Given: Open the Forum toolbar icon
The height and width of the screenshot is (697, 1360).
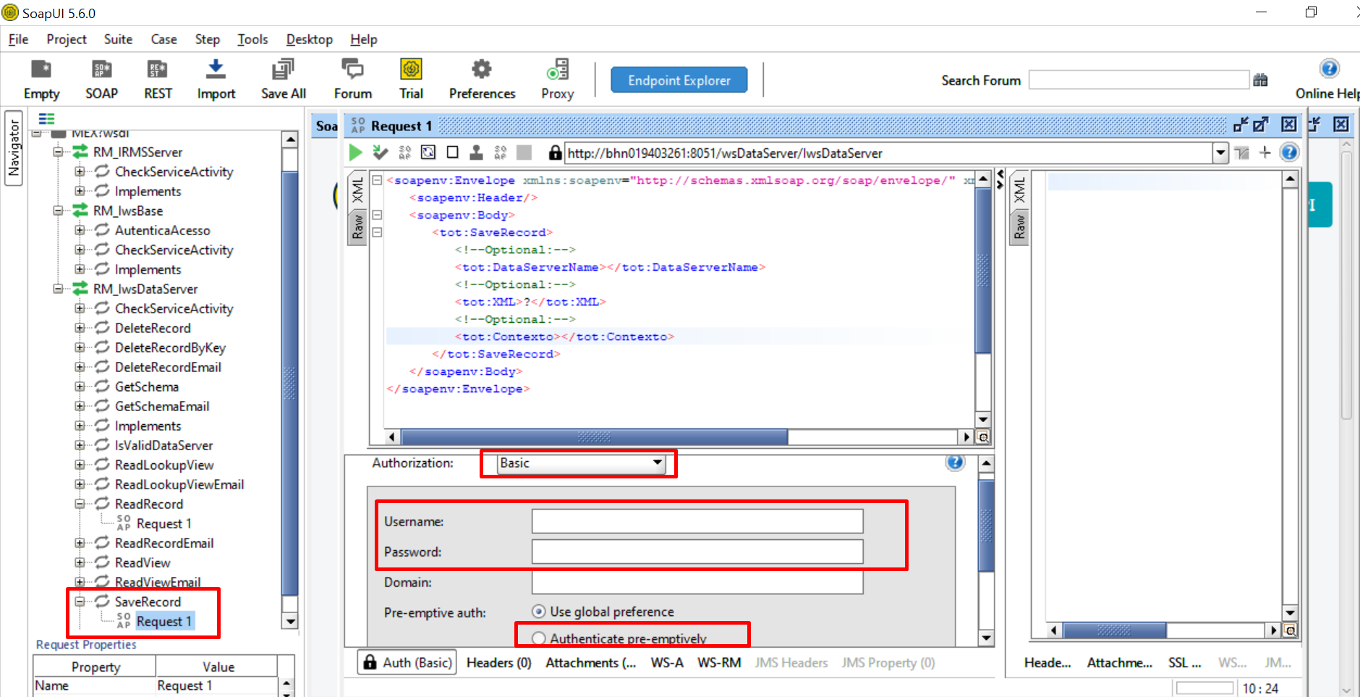Looking at the screenshot, I should [353, 79].
